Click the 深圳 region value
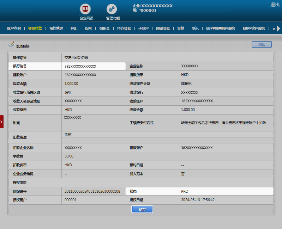 (x=68, y=92)
